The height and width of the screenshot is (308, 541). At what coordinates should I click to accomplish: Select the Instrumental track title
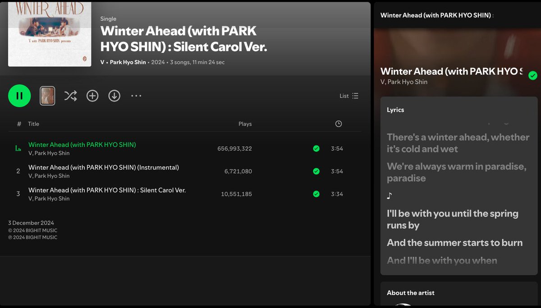point(104,167)
